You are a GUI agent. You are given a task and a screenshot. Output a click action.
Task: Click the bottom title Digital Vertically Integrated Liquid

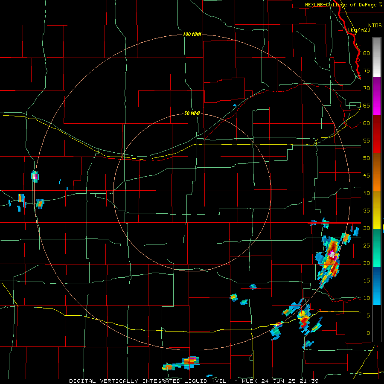coord(149,381)
